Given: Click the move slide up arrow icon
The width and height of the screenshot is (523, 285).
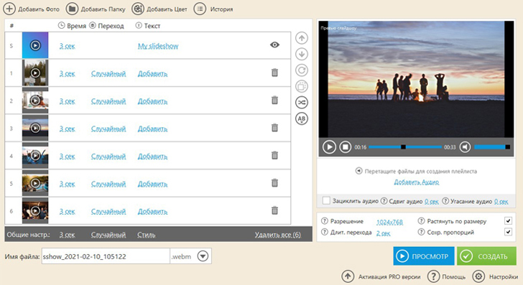Looking at the screenshot, I should point(302,38).
